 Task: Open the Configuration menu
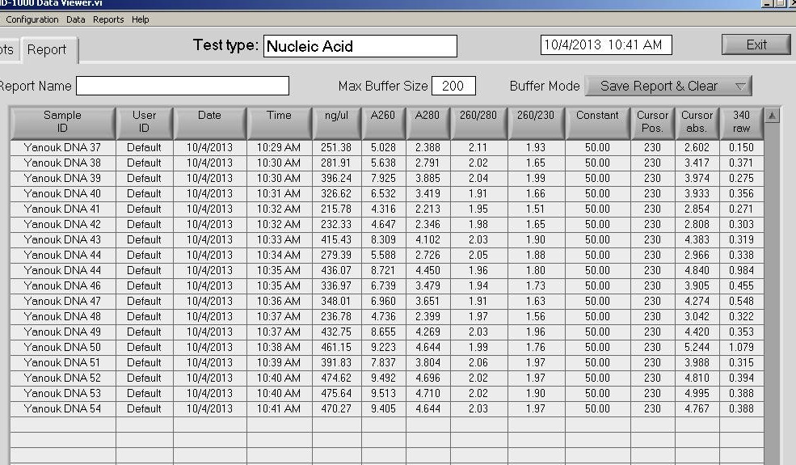tap(32, 19)
